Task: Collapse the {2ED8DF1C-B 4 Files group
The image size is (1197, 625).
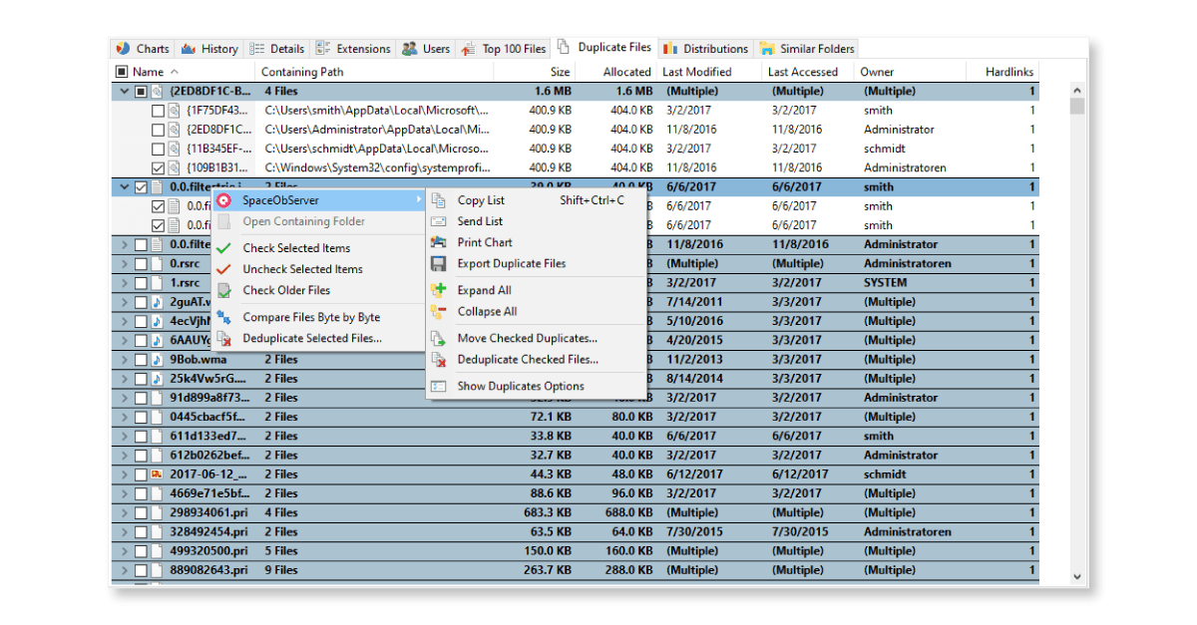Action: pos(125,92)
